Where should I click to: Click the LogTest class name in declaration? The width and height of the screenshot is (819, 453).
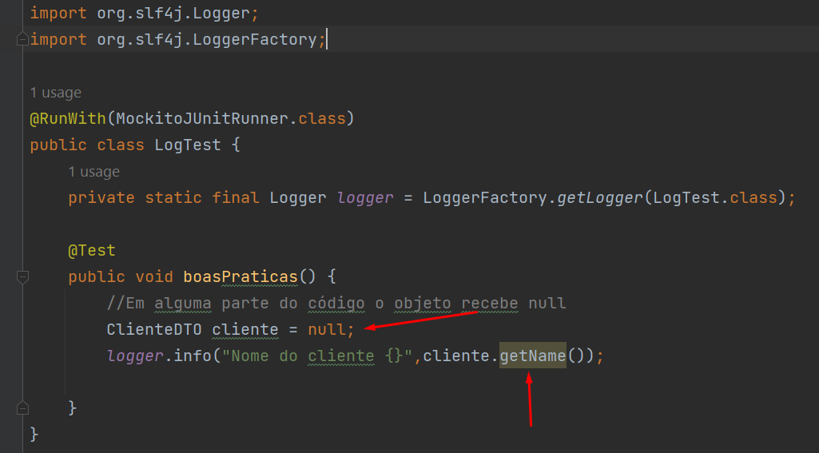click(x=188, y=145)
